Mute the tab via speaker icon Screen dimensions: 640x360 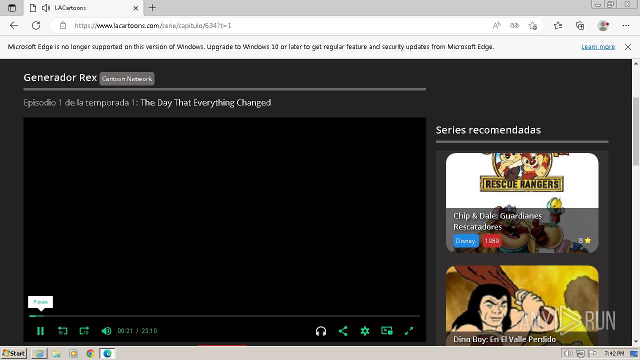(x=46, y=8)
